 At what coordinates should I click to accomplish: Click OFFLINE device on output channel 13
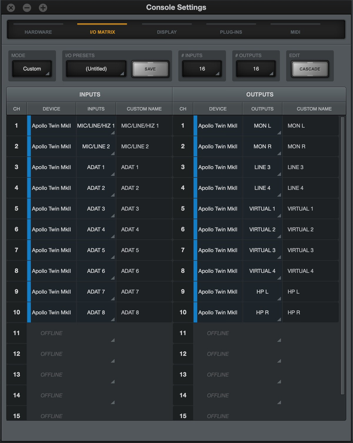click(x=218, y=375)
